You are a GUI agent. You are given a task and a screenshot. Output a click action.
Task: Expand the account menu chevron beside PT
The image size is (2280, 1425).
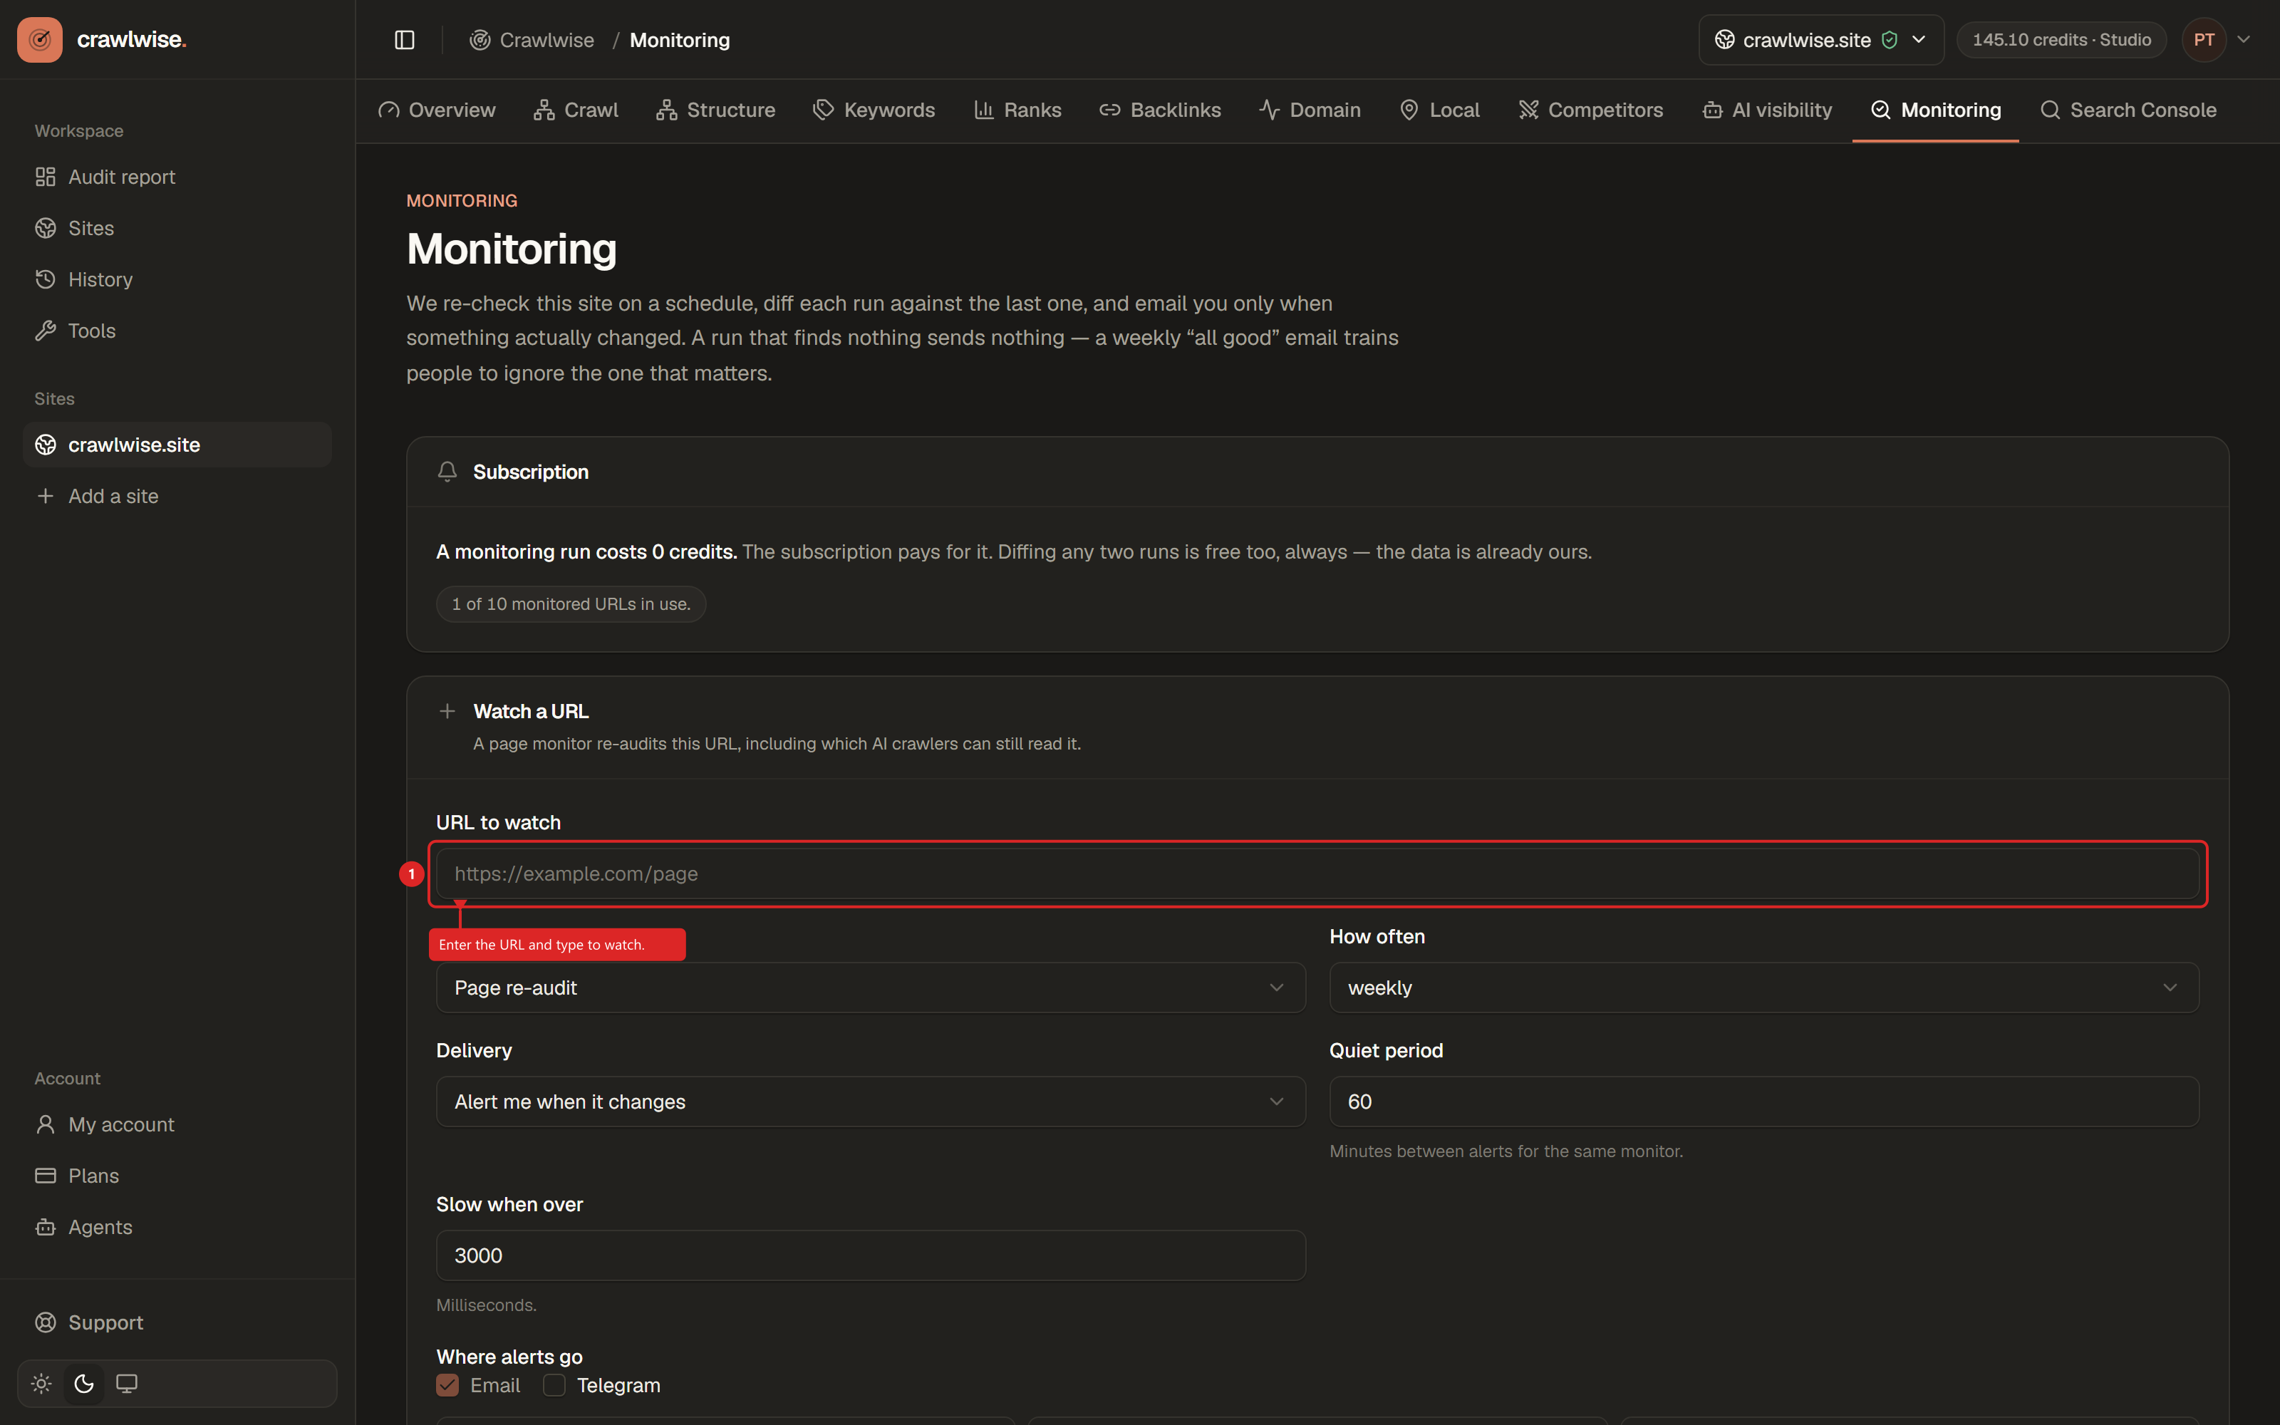point(2243,40)
